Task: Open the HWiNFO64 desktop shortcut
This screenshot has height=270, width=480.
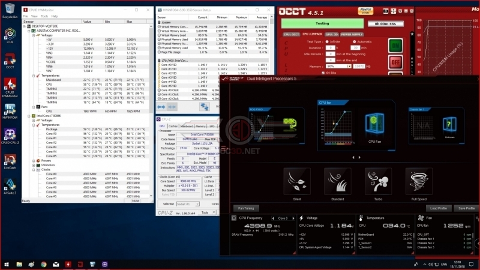Action: pos(10,112)
